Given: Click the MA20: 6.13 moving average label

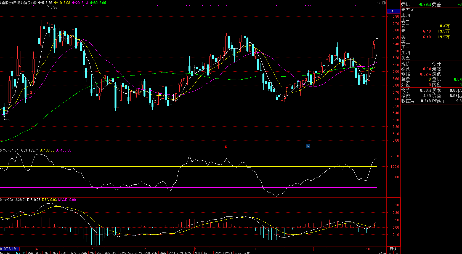Looking at the screenshot, I should point(80,3).
